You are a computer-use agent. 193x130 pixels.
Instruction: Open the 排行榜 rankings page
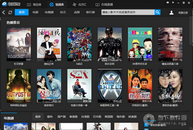pyautogui.click(x=90, y=12)
